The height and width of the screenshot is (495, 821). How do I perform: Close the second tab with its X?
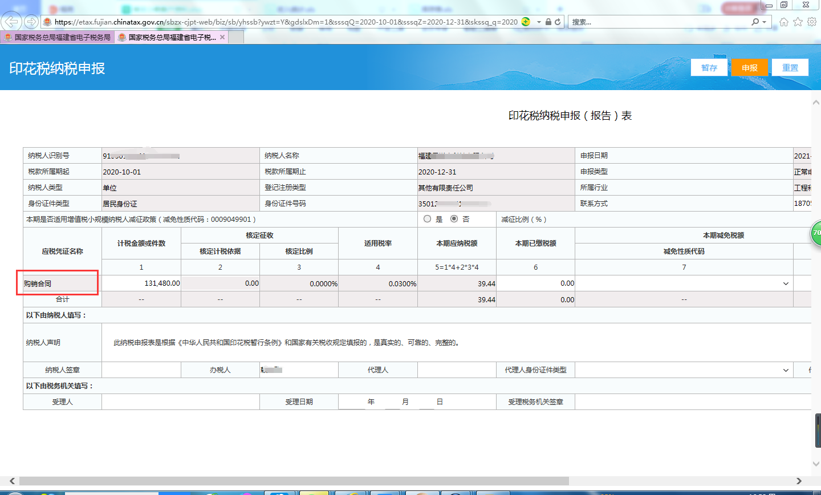[222, 37]
